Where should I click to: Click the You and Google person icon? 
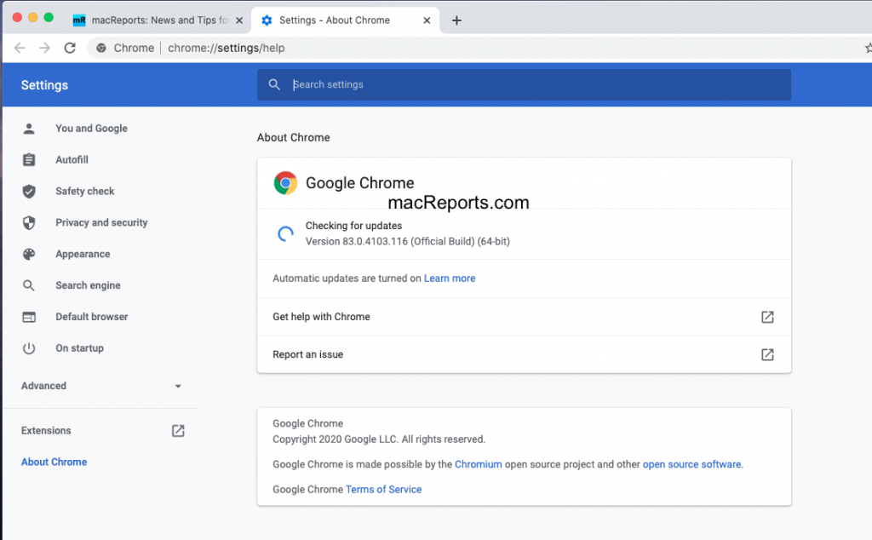coord(29,129)
